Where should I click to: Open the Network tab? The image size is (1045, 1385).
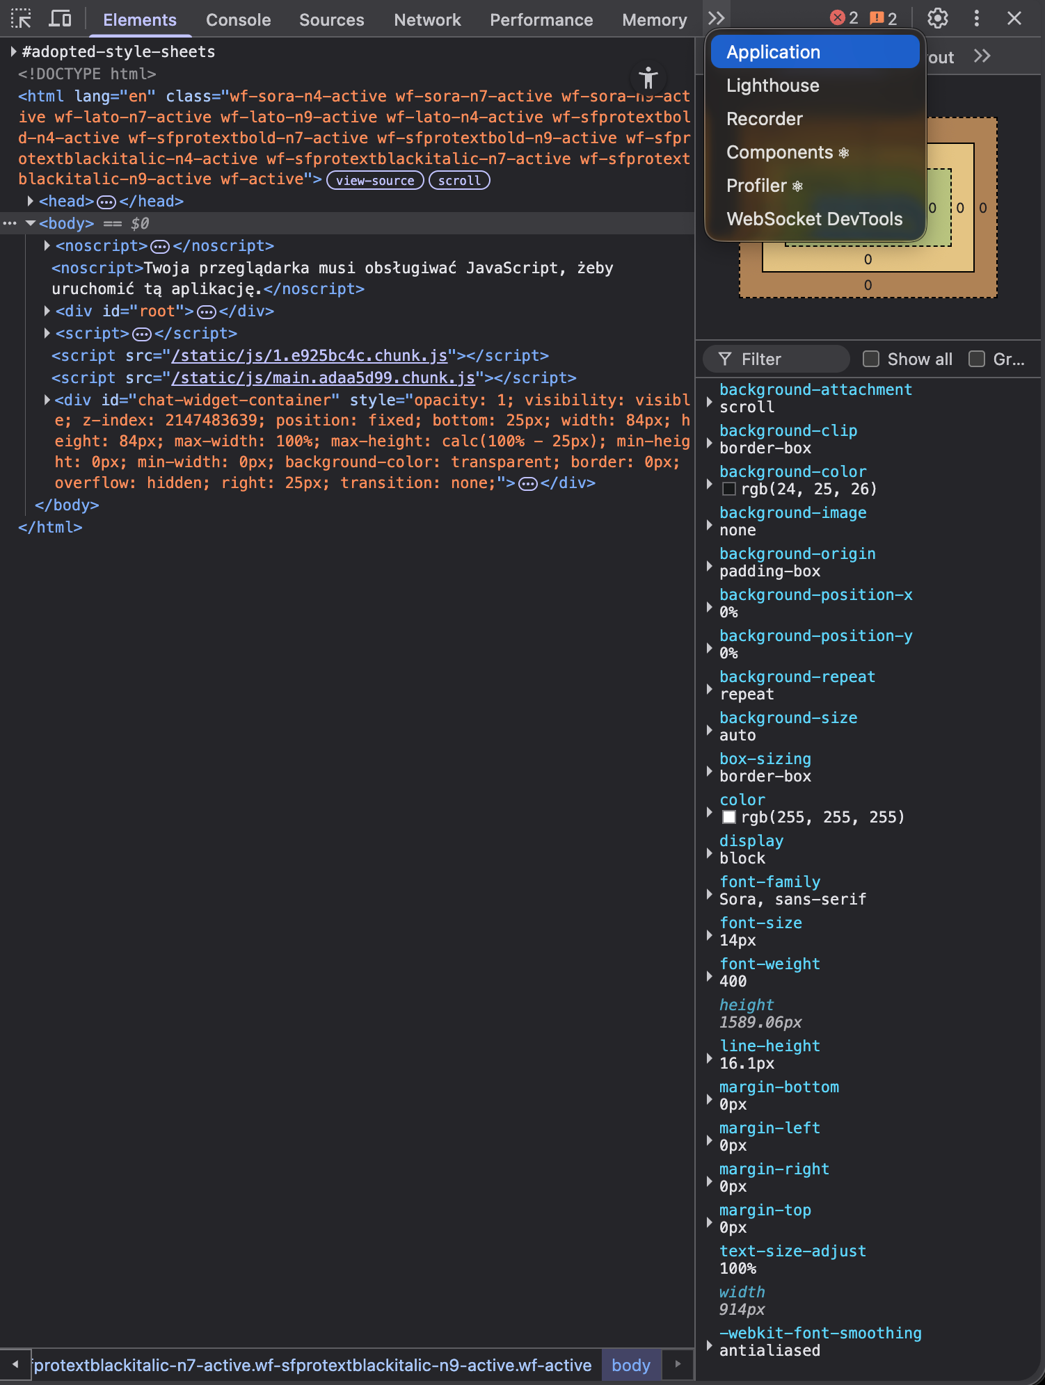(x=427, y=19)
